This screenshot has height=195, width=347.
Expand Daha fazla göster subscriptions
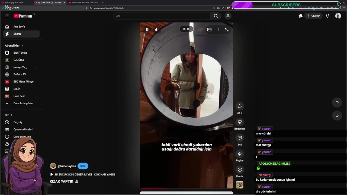click(x=21, y=103)
